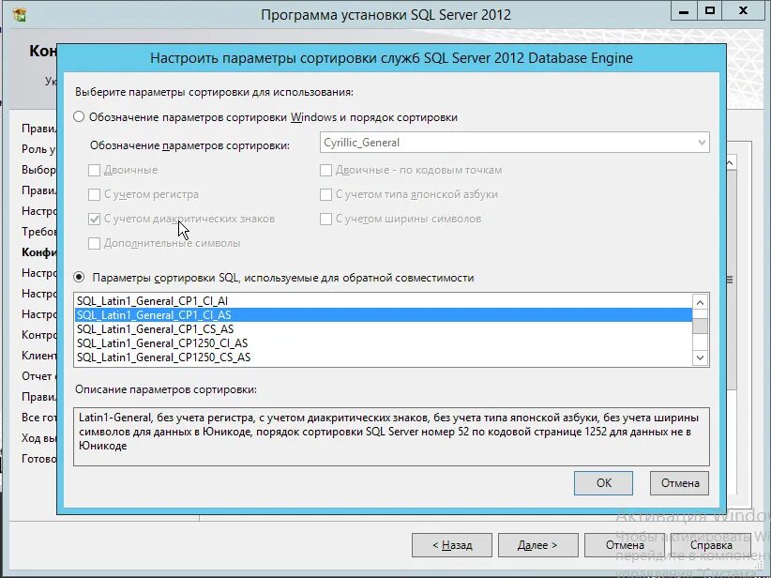Maximize the SQL Server setup window
The height and width of the screenshot is (578, 771).
click(709, 11)
